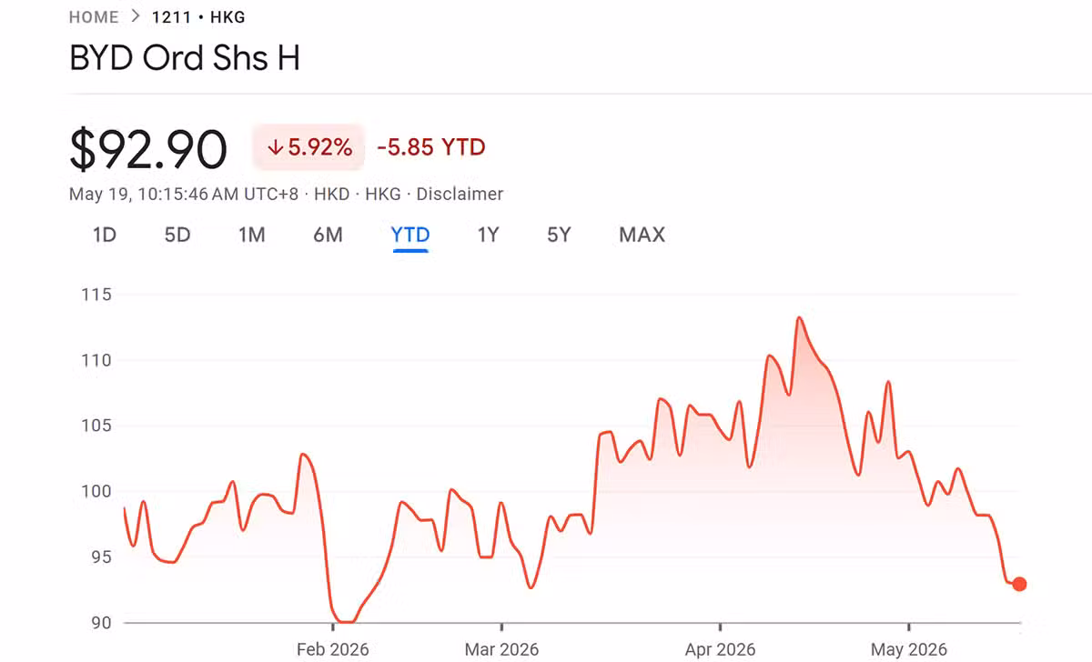1092x662 pixels.
Task: Click the $92.90 price figure
Action: click(x=148, y=150)
